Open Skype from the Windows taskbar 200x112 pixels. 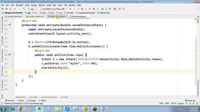click(67, 109)
